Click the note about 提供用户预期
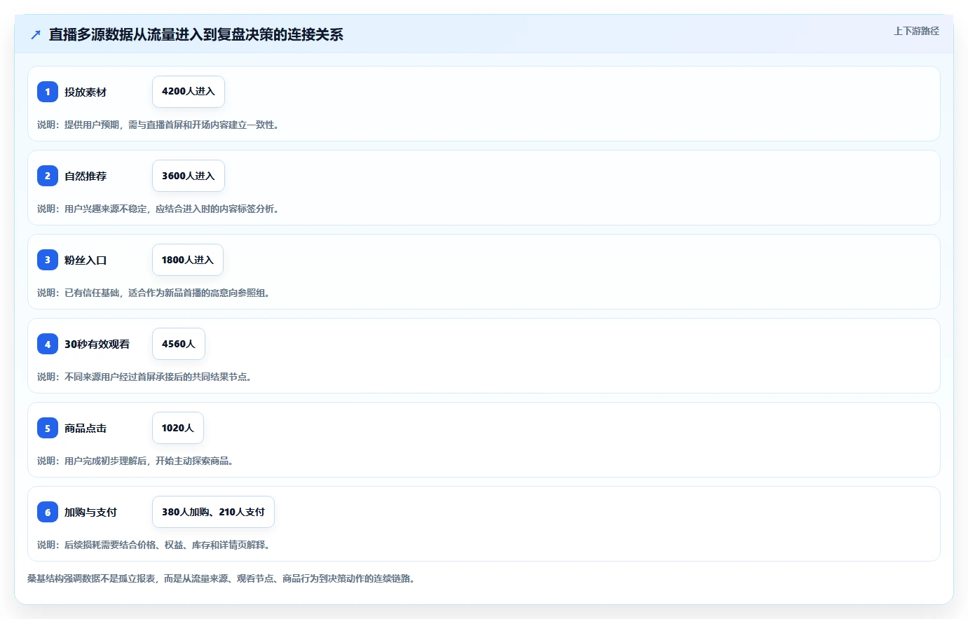This screenshot has width=968, height=619. coord(160,125)
